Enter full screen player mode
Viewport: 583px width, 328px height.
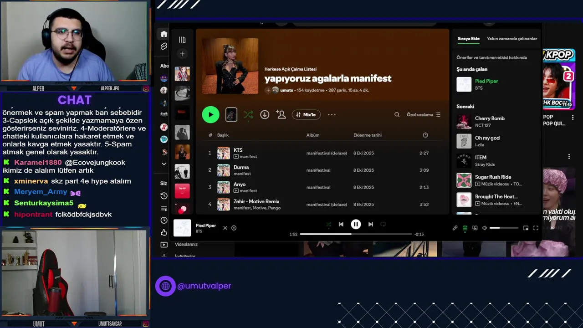(536, 228)
